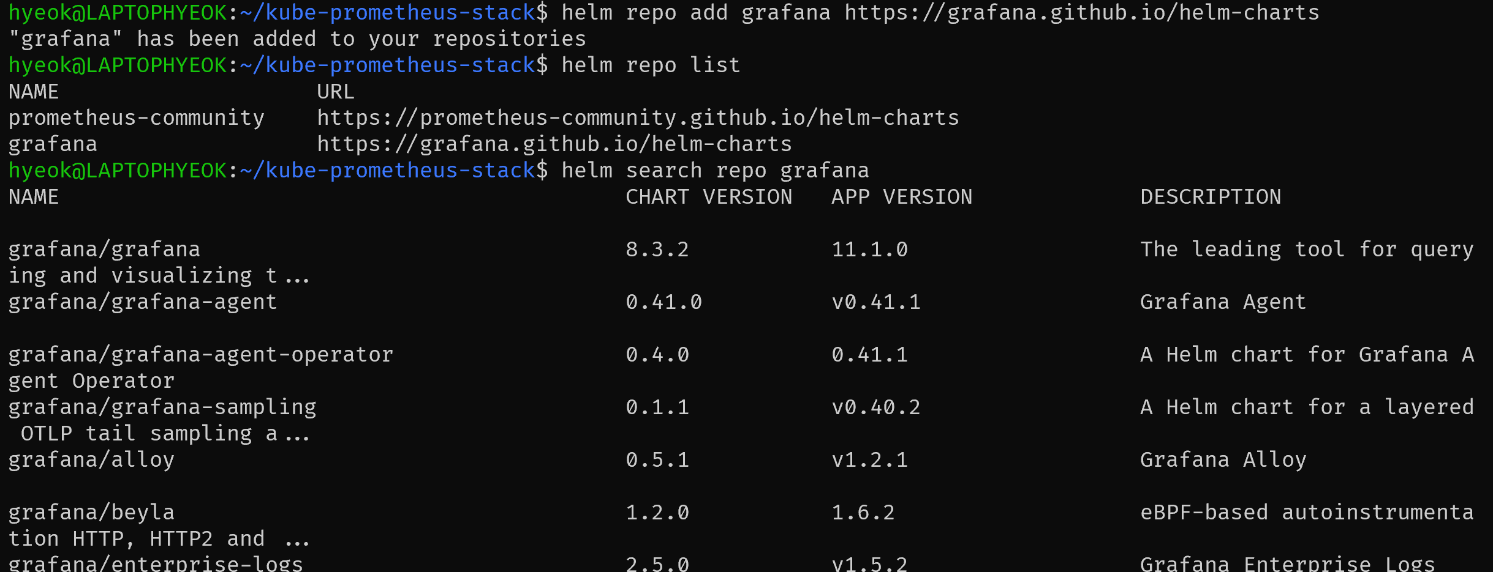Click the 'eBPF-based autoinstrumenta' description text
The height and width of the screenshot is (572, 1493).
point(1307,513)
